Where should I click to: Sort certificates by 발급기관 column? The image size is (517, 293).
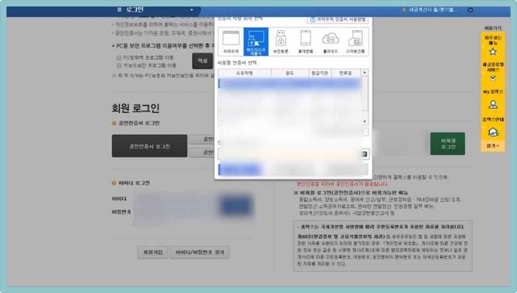coord(320,73)
